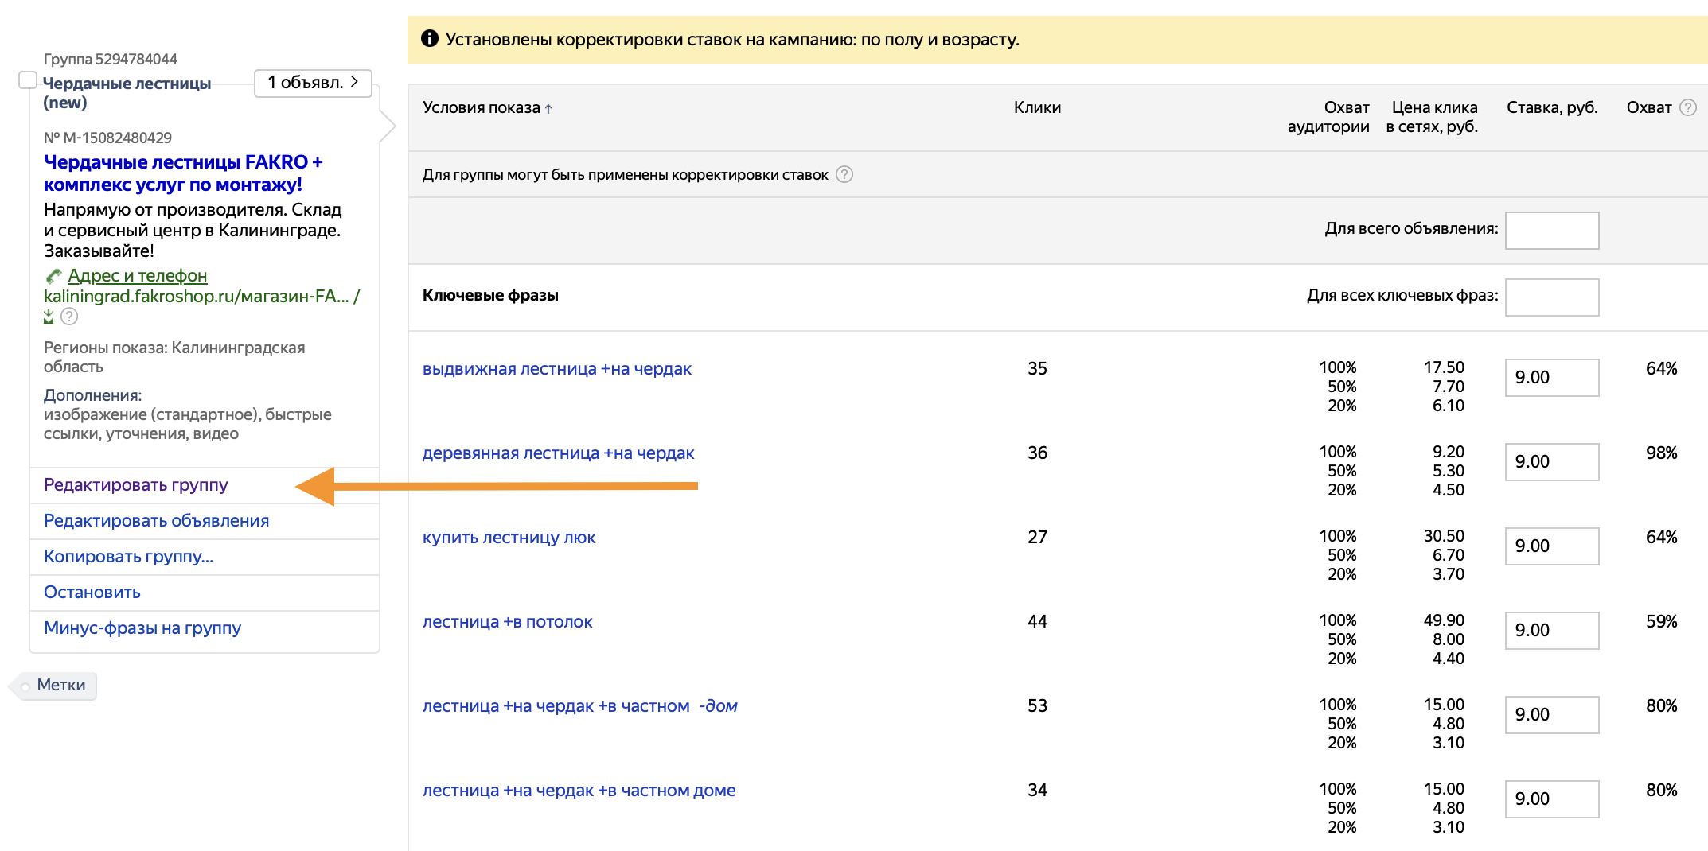Click Для всех ключевых фраз input

coord(1551,297)
